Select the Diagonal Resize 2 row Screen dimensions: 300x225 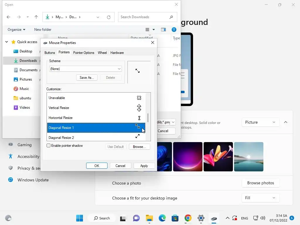pos(96,137)
